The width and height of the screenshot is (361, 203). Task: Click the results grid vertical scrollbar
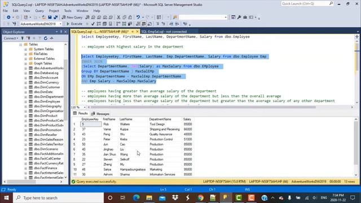click(x=356, y=147)
